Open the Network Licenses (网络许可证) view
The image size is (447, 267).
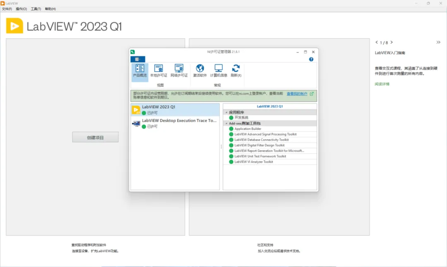pyautogui.click(x=179, y=71)
